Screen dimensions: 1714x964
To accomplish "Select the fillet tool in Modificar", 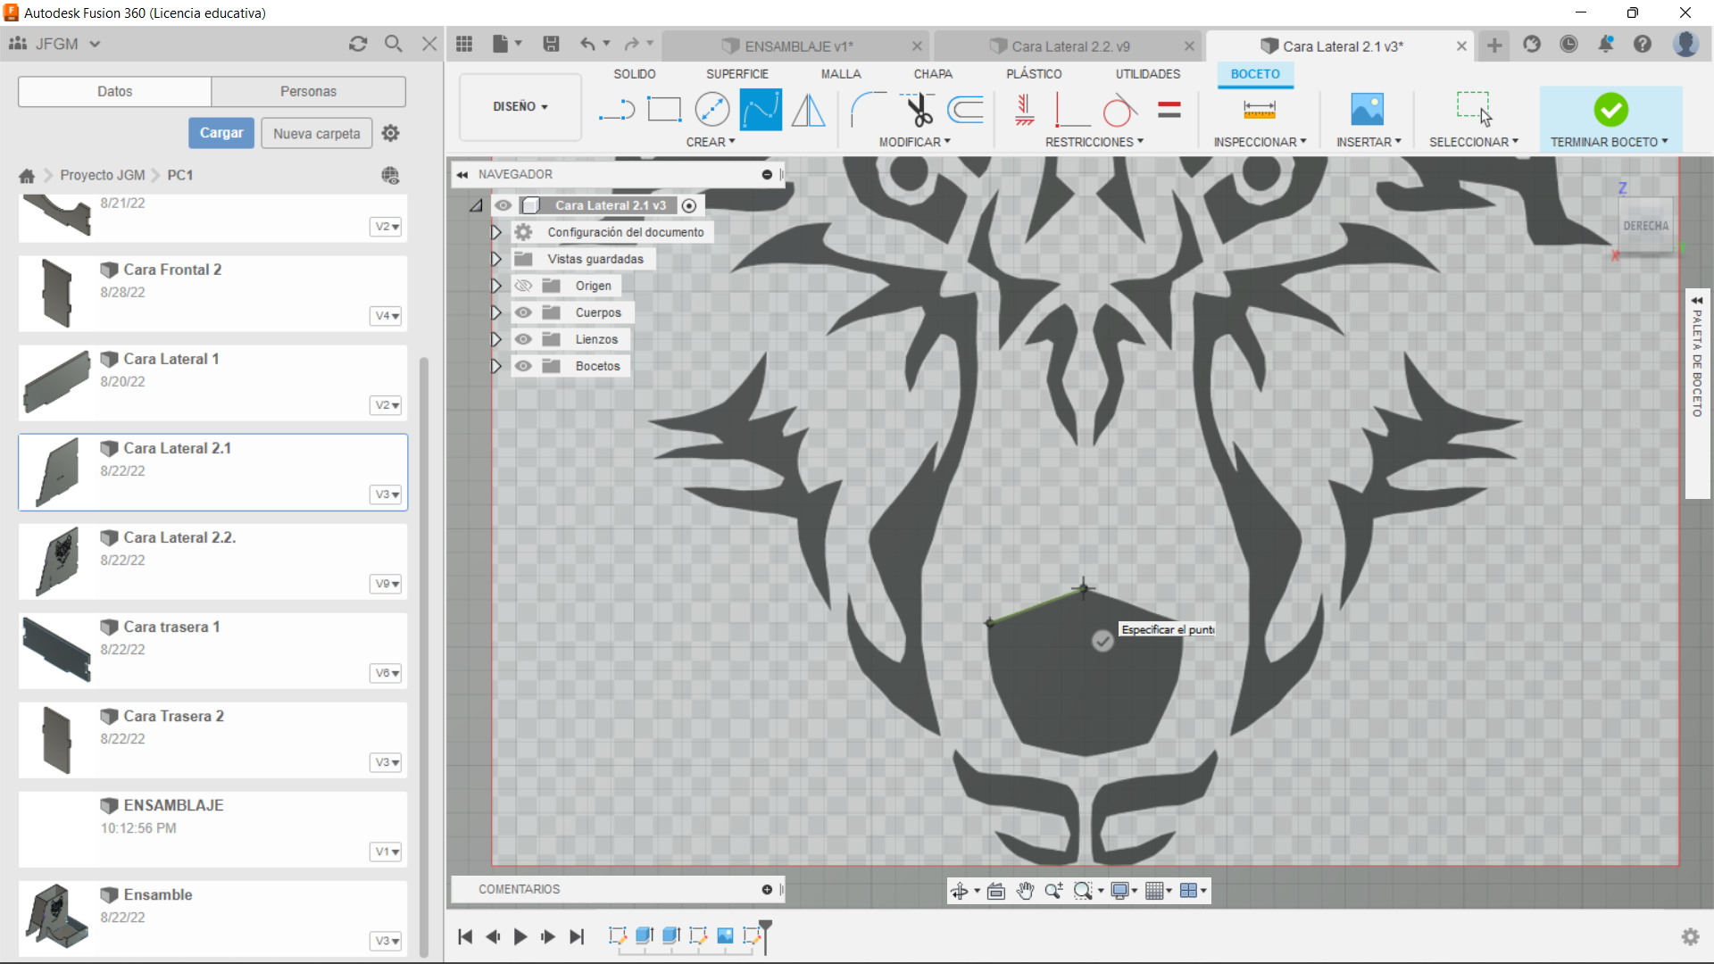I will pyautogui.click(x=867, y=110).
